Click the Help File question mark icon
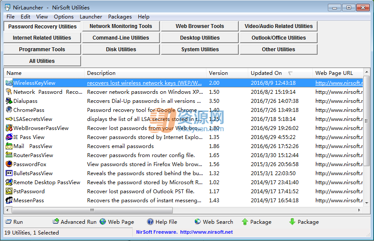 150,222
